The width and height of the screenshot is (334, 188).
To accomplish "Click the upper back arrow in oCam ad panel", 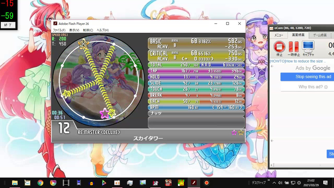I will pos(272,66).
